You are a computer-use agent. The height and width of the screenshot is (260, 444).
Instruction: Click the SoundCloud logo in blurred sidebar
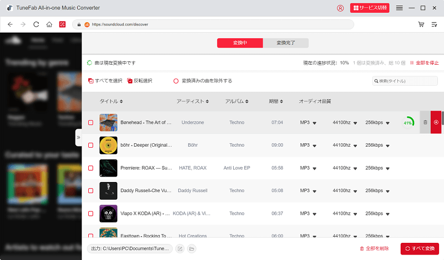click(x=13, y=40)
